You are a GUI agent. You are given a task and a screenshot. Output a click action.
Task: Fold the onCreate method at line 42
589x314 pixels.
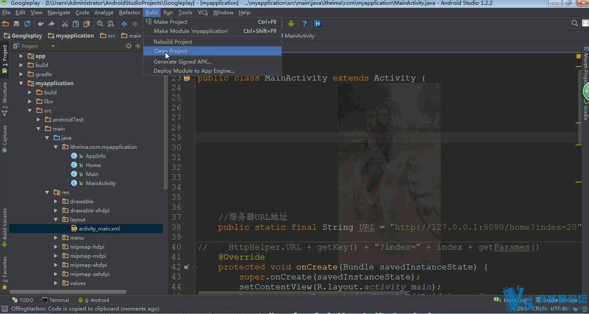[195, 267]
